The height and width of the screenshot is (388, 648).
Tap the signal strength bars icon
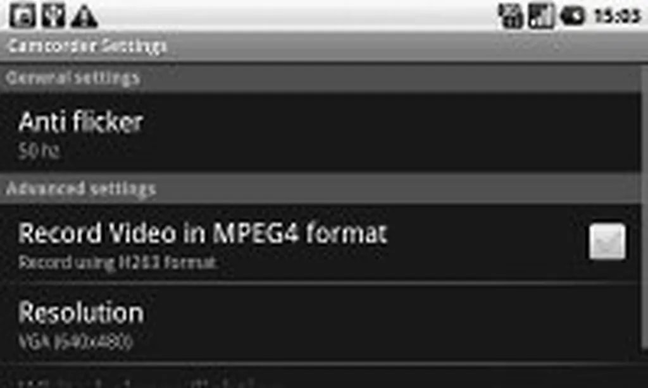pos(541,16)
